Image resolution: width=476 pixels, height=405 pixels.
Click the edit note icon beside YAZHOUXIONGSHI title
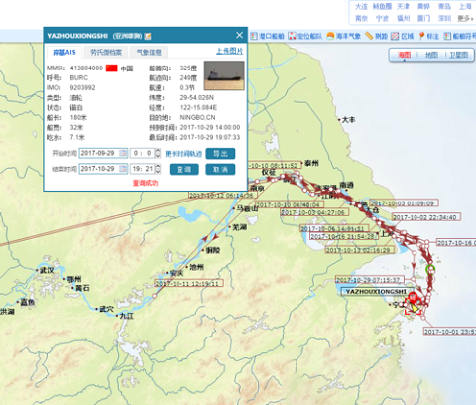click(x=148, y=36)
